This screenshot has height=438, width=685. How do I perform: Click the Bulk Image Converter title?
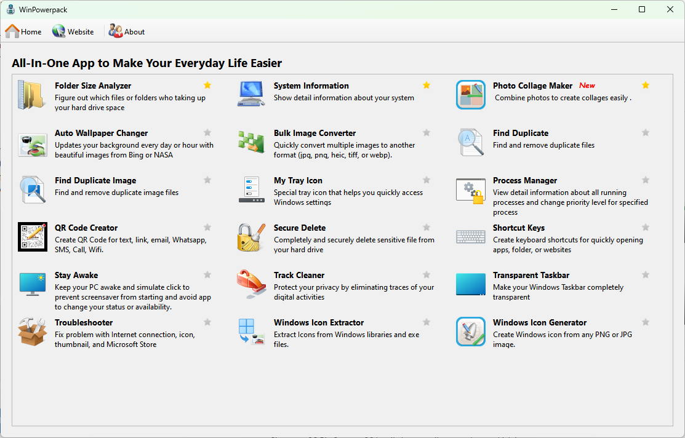click(314, 133)
